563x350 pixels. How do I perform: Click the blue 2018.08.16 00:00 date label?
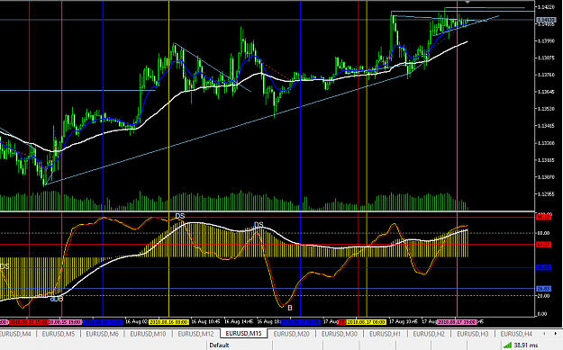pos(104,322)
